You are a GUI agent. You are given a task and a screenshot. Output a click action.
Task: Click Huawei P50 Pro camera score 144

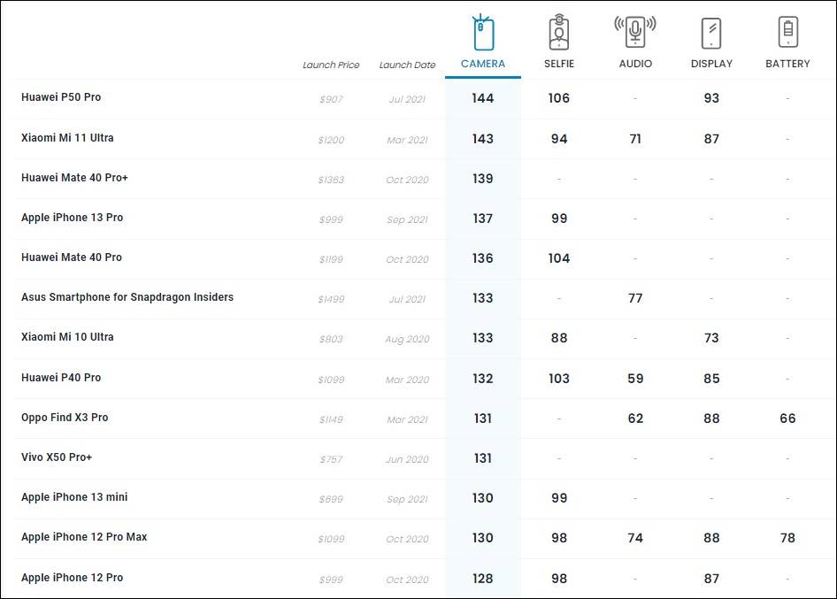pos(482,98)
